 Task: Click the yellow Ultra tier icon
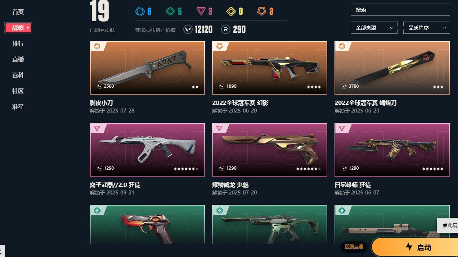[231, 12]
